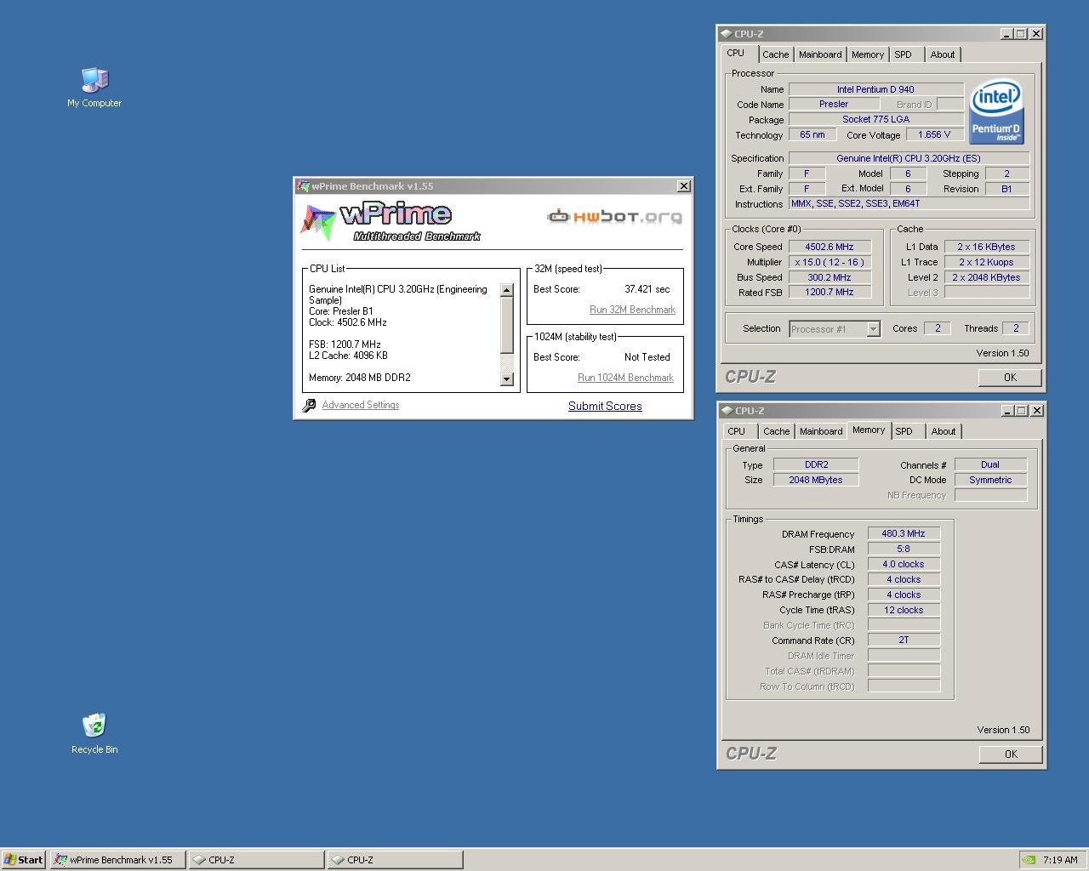Click the HWBOT.org logo
Screen dimensions: 1089x871
(x=614, y=216)
